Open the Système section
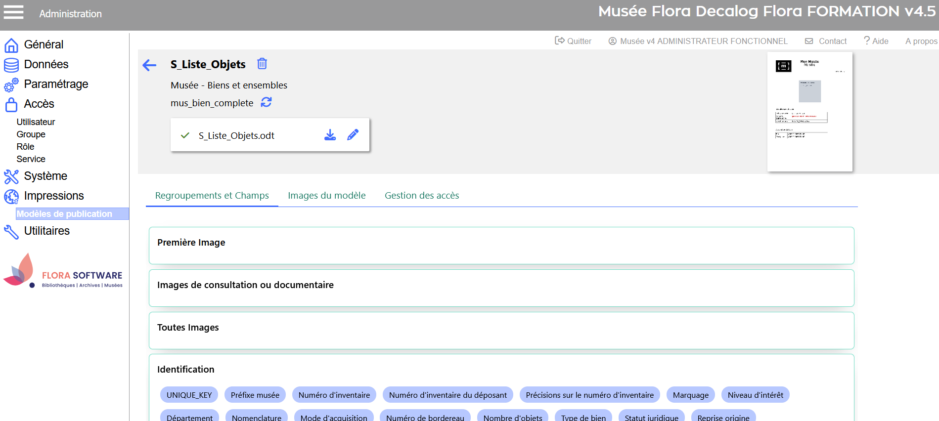The image size is (939, 421). pos(45,176)
